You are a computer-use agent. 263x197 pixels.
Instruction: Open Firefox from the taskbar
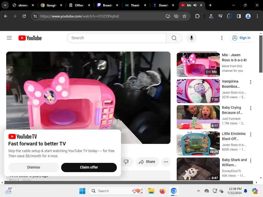pyautogui.click(x=162, y=191)
